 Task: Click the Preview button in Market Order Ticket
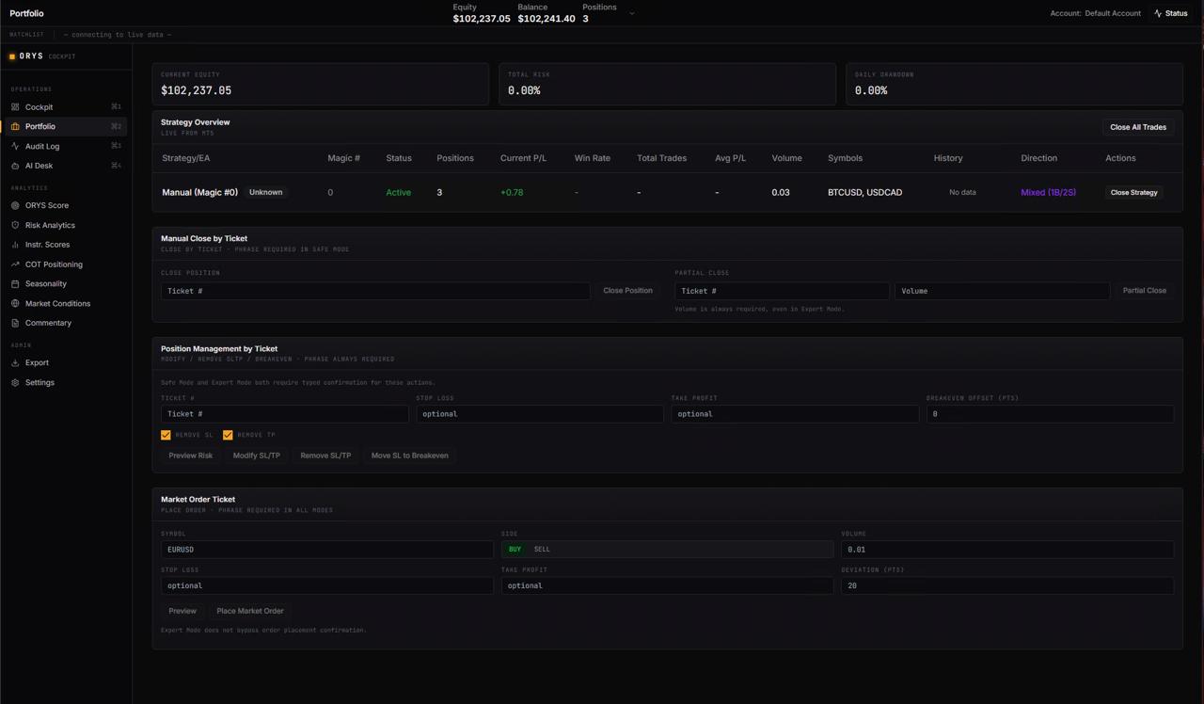[x=182, y=611]
